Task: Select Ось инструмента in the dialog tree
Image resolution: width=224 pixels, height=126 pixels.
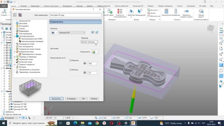Action: click(x=26, y=47)
